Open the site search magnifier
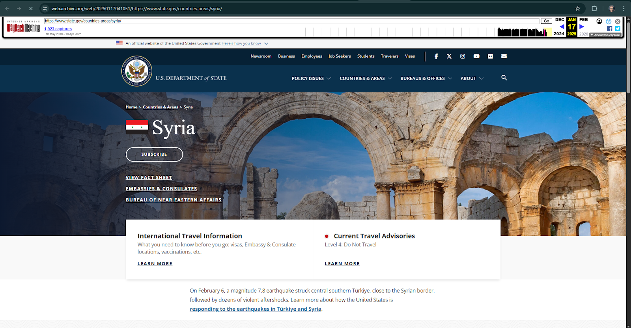The height and width of the screenshot is (328, 631). coord(504,78)
